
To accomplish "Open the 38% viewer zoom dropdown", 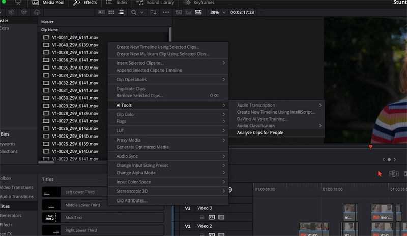I will 218,12.
